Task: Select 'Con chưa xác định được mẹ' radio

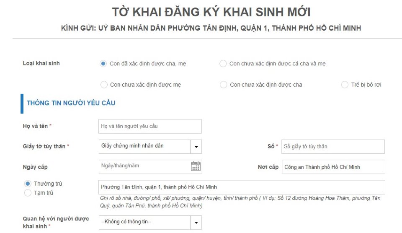Action: [x=104, y=85]
